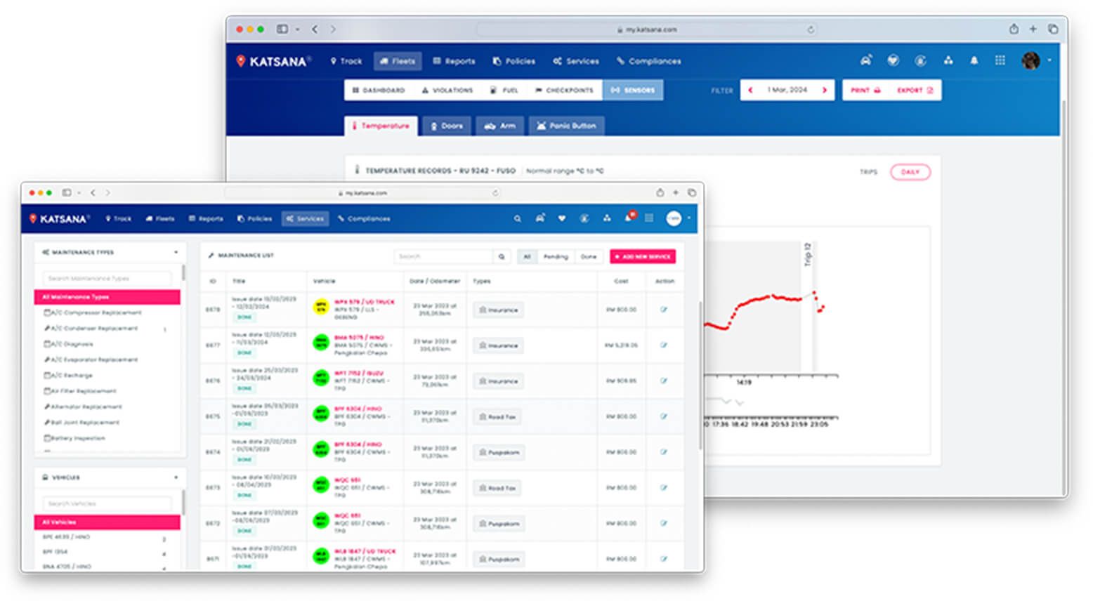Click the Search Vehicles input field
Viewport: 1093px width, 601px height.
click(x=107, y=503)
